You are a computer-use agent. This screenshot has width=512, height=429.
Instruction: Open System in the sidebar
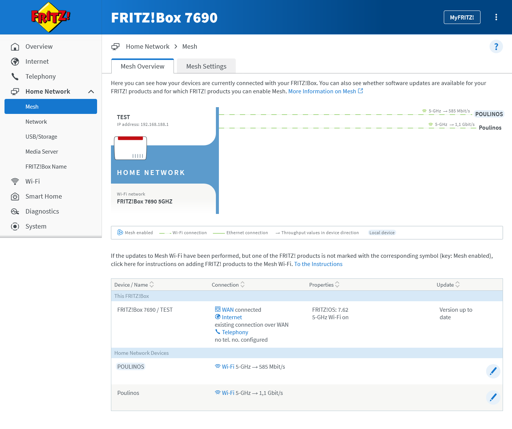pos(36,226)
